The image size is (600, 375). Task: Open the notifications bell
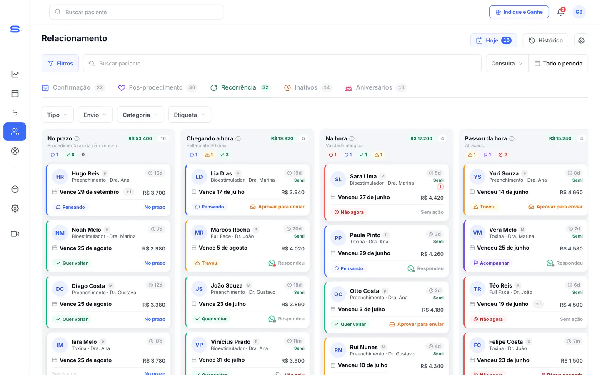561,12
